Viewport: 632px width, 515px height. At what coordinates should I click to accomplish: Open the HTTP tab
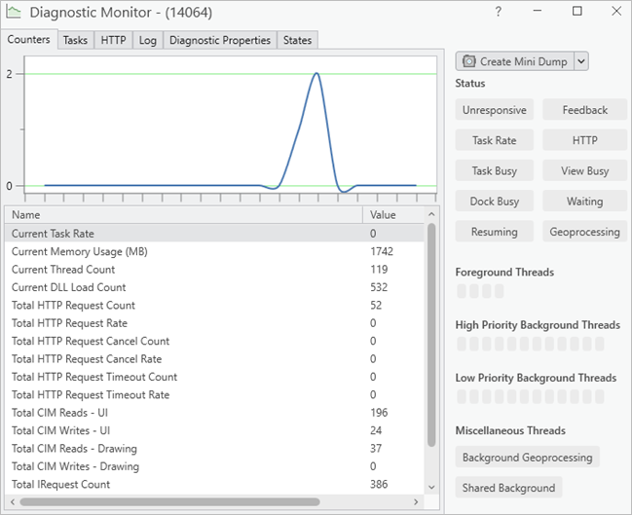[113, 40]
